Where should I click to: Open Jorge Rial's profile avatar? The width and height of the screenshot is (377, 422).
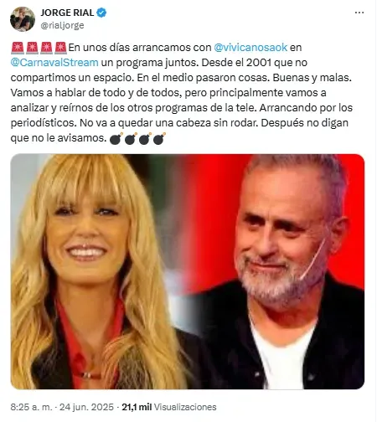[23, 19]
